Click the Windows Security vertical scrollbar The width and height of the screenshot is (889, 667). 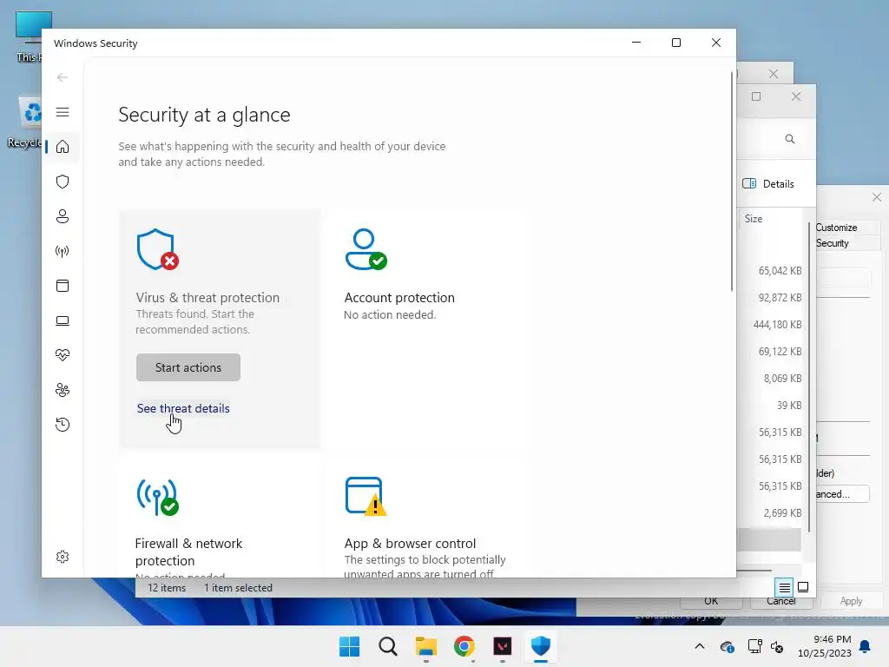click(x=732, y=182)
